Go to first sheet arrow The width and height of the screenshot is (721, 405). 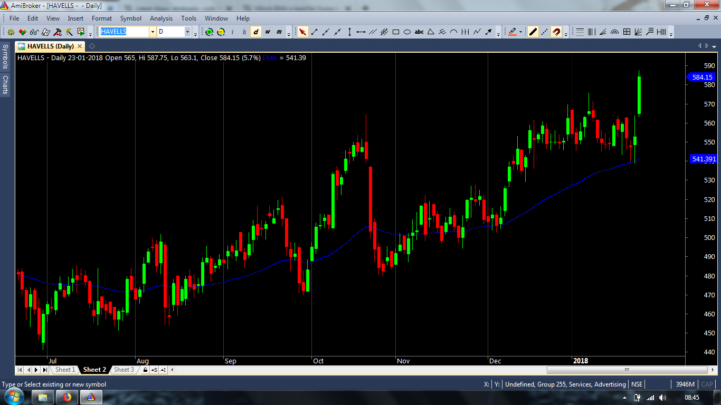(x=21, y=370)
